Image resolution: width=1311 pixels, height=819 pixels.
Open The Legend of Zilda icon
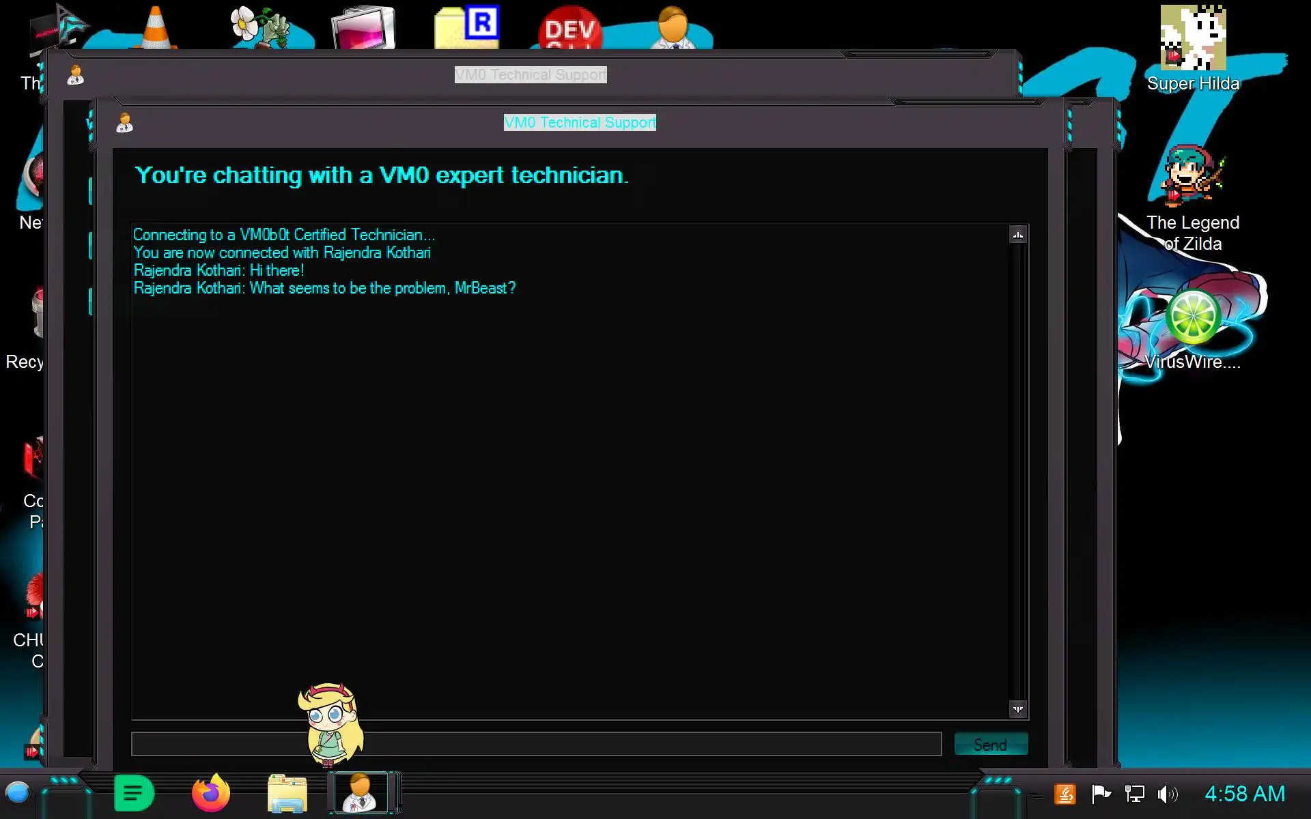[1192, 179]
